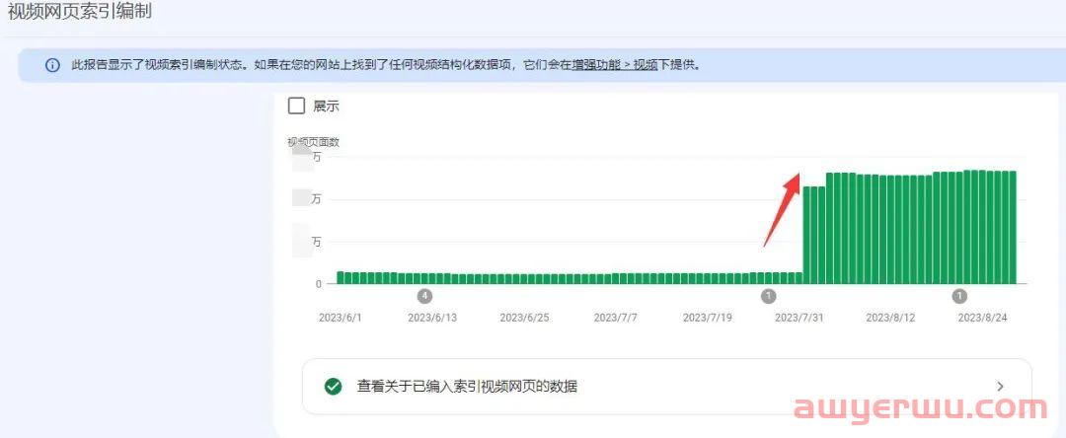Click the 2023/7/19 date label
Viewport: 1066px width, 438px height.
point(707,318)
